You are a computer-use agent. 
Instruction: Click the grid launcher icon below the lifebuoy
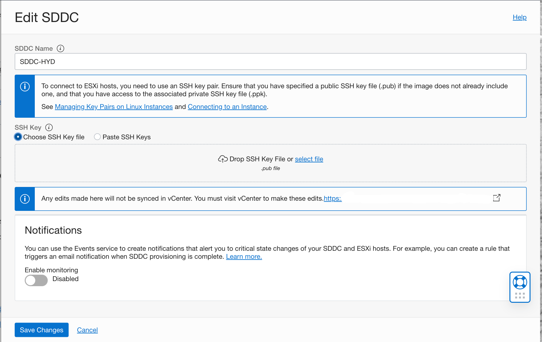(520, 295)
